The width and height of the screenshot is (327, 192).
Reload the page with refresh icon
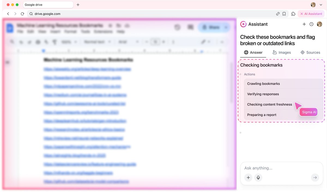(23, 14)
